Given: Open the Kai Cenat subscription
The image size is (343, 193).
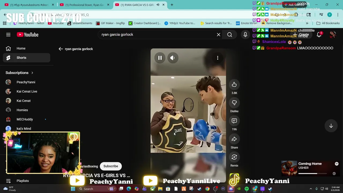Looking at the screenshot, I should pyautogui.click(x=27, y=101).
